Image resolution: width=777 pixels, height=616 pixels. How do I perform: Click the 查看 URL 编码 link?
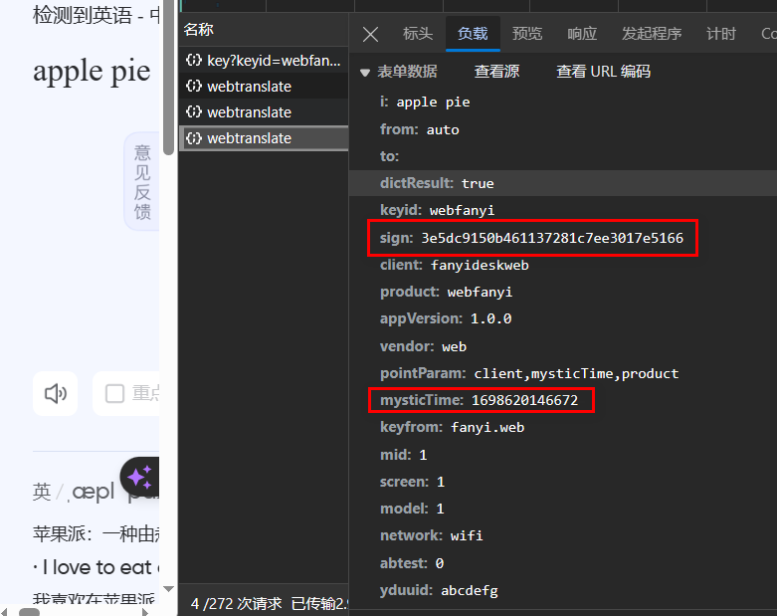(603, 72)
